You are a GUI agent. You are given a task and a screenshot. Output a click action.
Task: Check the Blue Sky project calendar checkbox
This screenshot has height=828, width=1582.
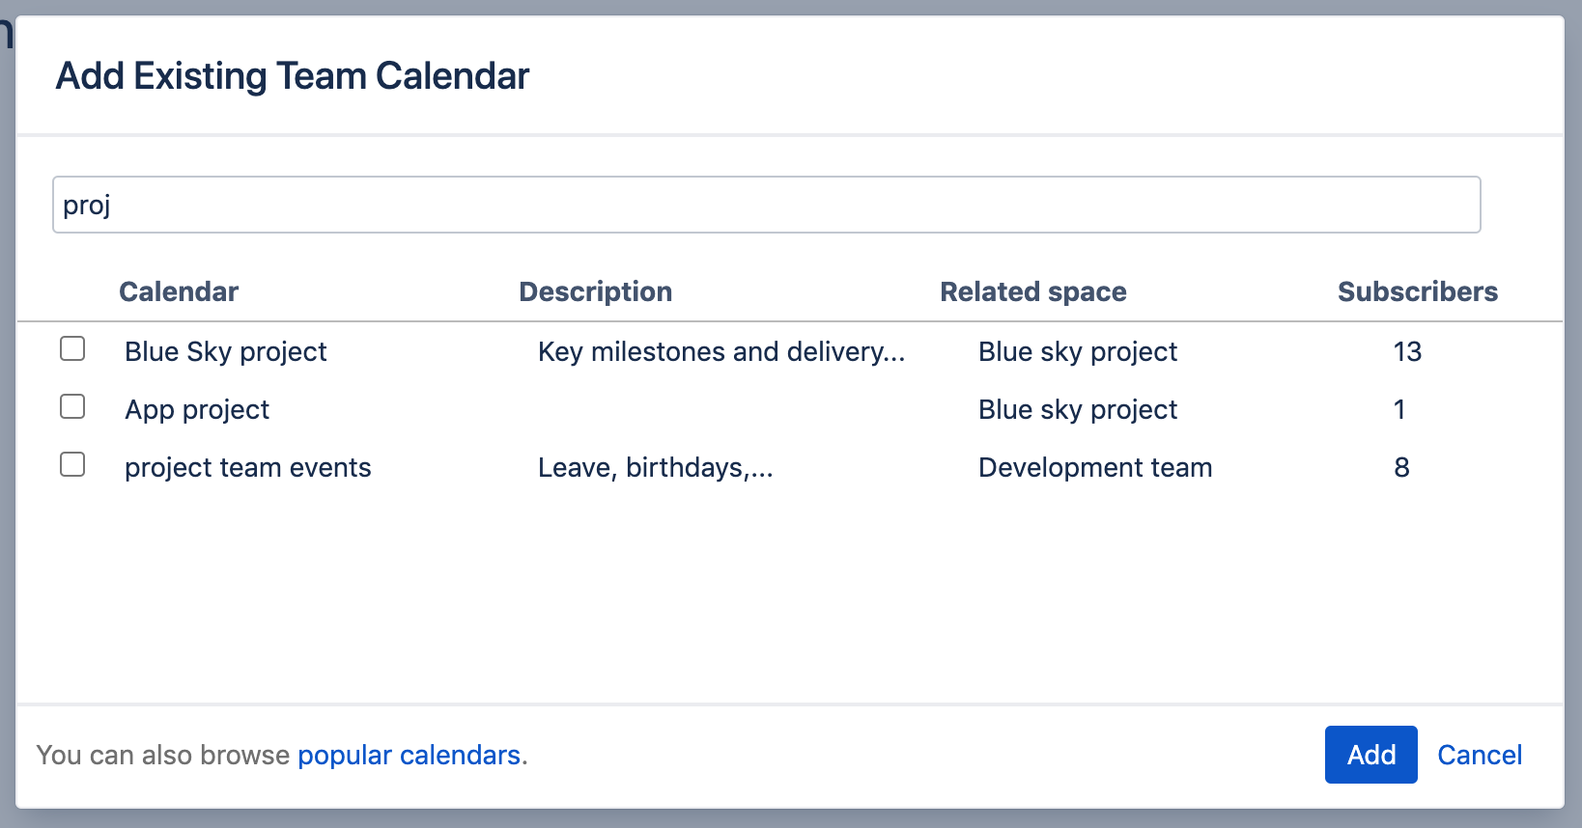click(x=72, y=348)
